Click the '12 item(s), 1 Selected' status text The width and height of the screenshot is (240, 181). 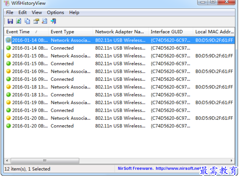pos(27,169)
